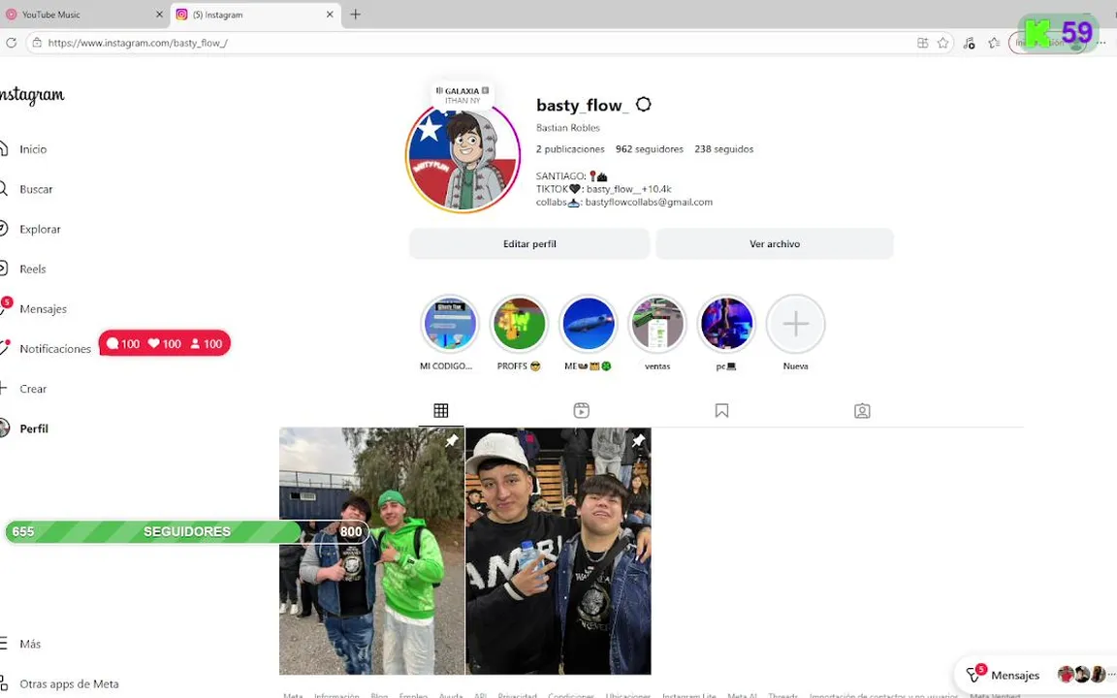Open pinned post with green hoodie guy
Viewport: 1117px width, 698px height.
click(x=371, y=551)
